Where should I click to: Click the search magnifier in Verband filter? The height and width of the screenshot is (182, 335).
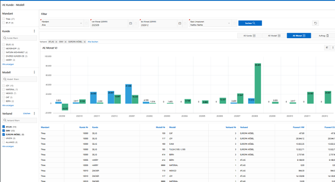click(5, 120)
